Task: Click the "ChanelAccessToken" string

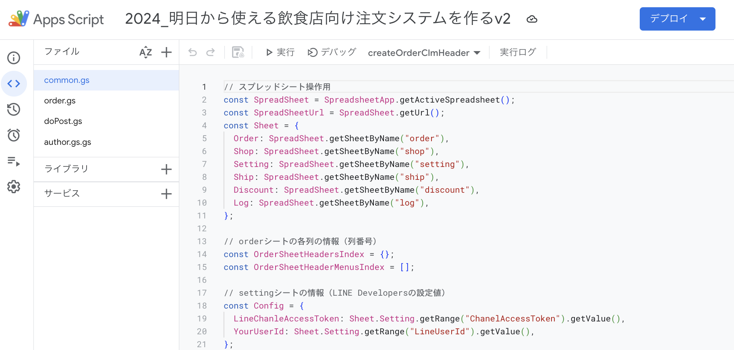Action: pos(513,319)
